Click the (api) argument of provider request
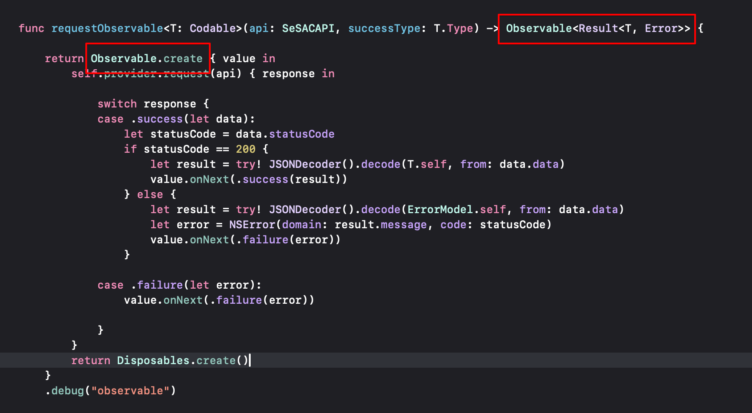 point(226,74)
